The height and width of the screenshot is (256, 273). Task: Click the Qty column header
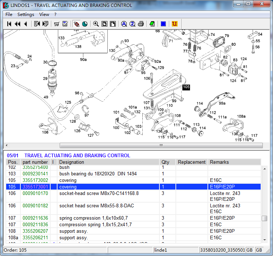(167, 162)
